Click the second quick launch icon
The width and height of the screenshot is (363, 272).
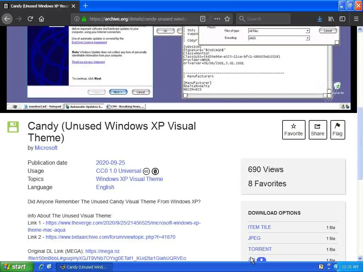(49, 267)
